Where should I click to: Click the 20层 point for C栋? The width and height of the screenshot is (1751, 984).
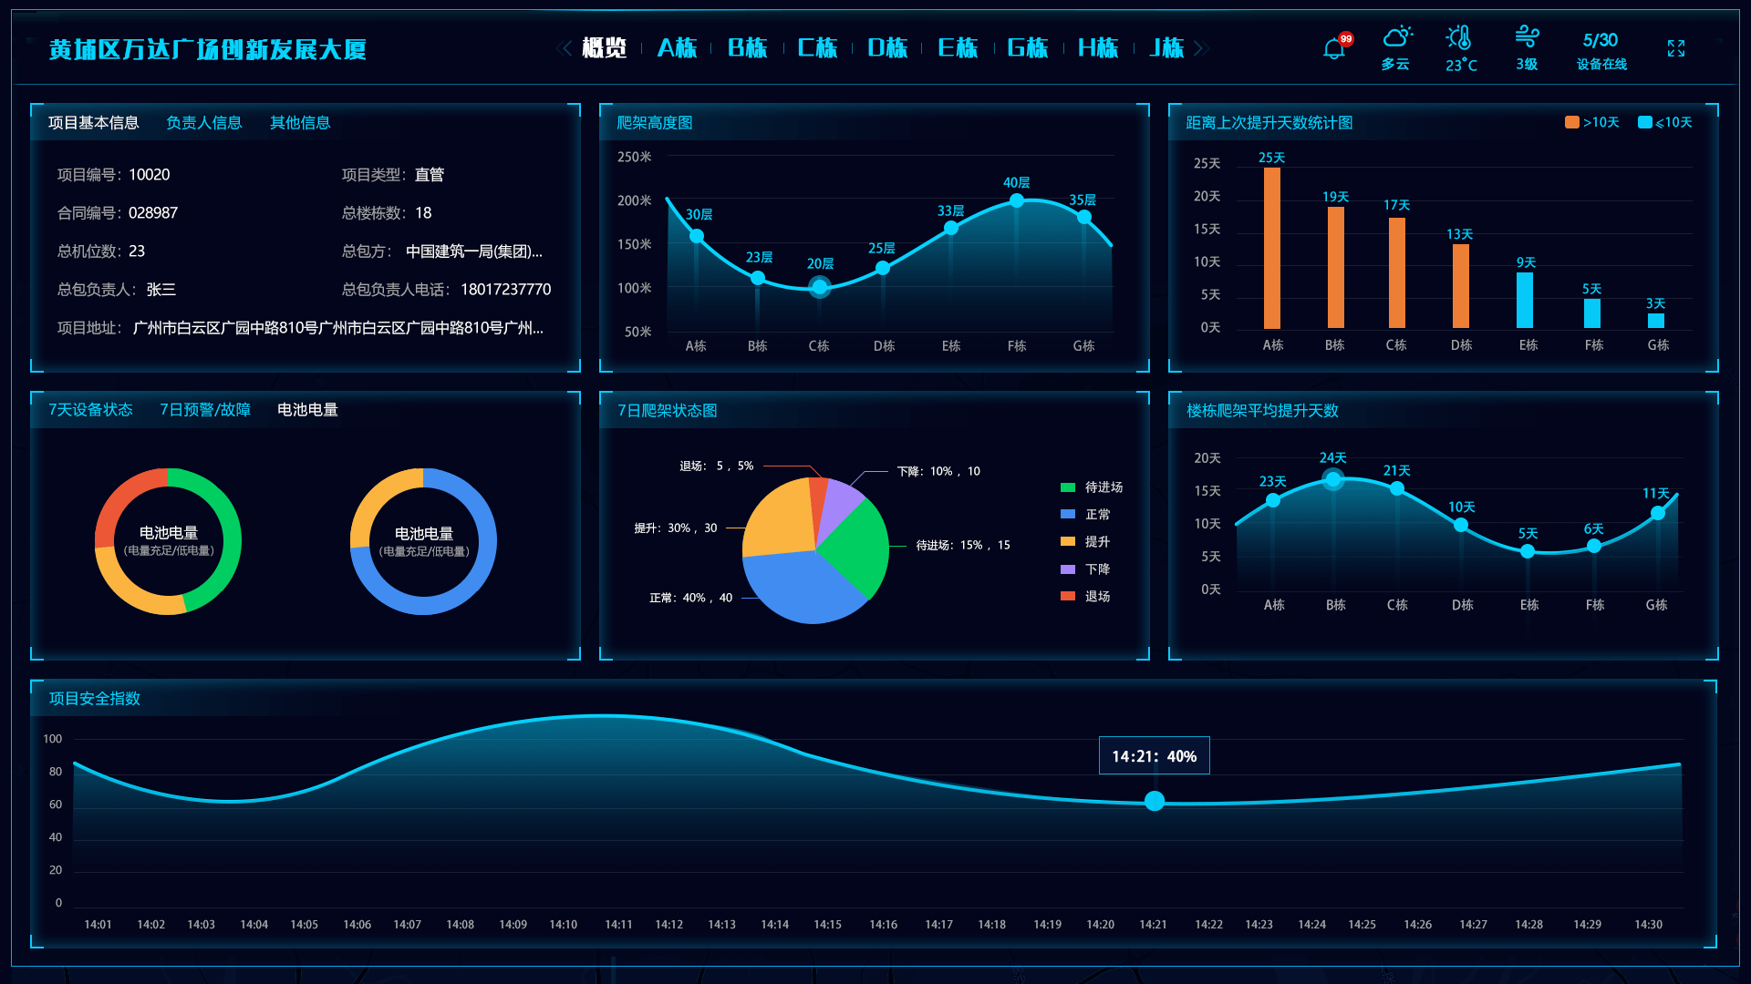pos(820,288)
